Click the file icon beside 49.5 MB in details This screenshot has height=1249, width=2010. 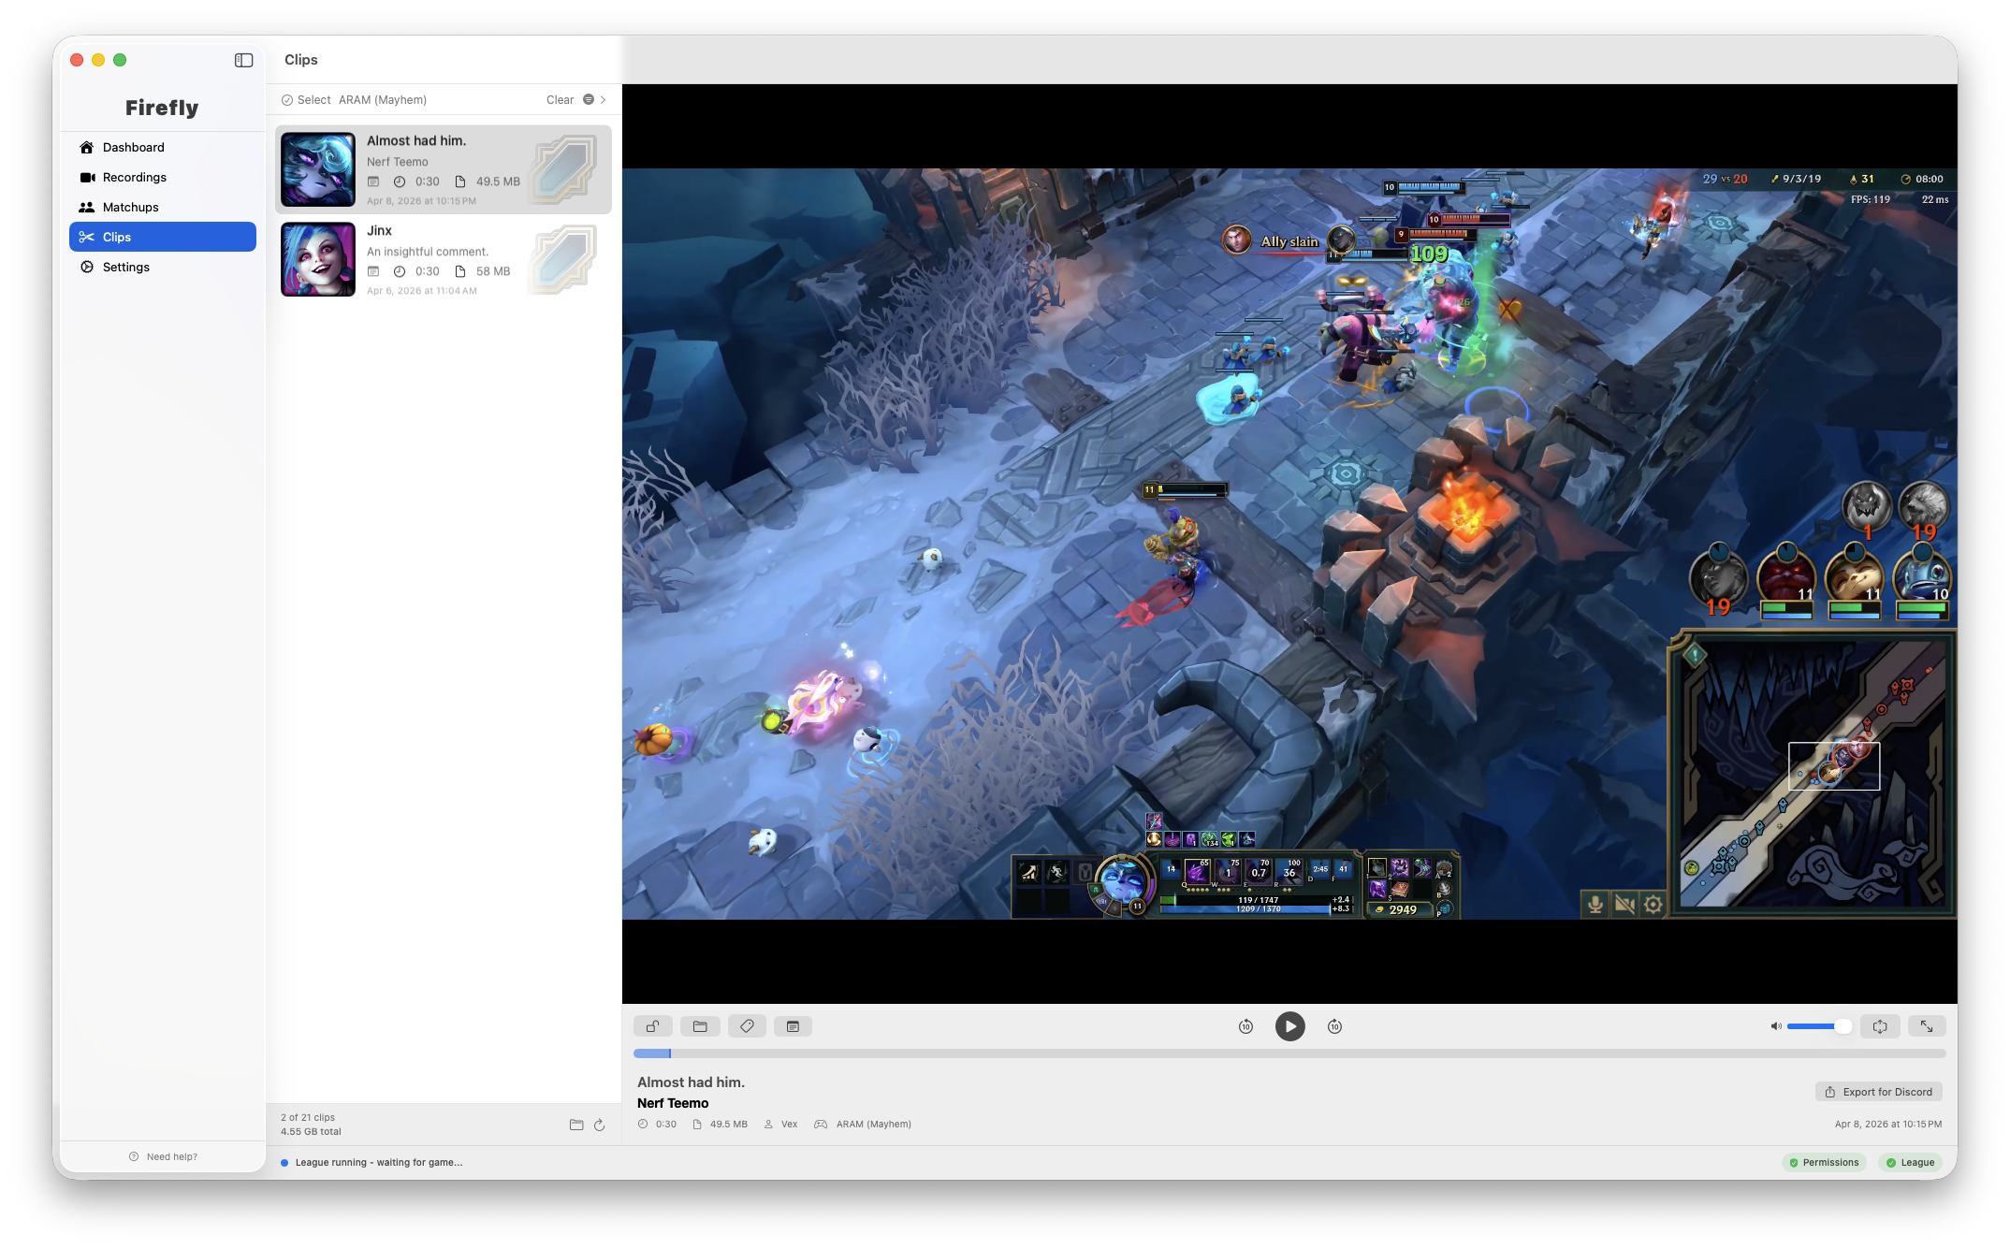tap(697, 1124)
